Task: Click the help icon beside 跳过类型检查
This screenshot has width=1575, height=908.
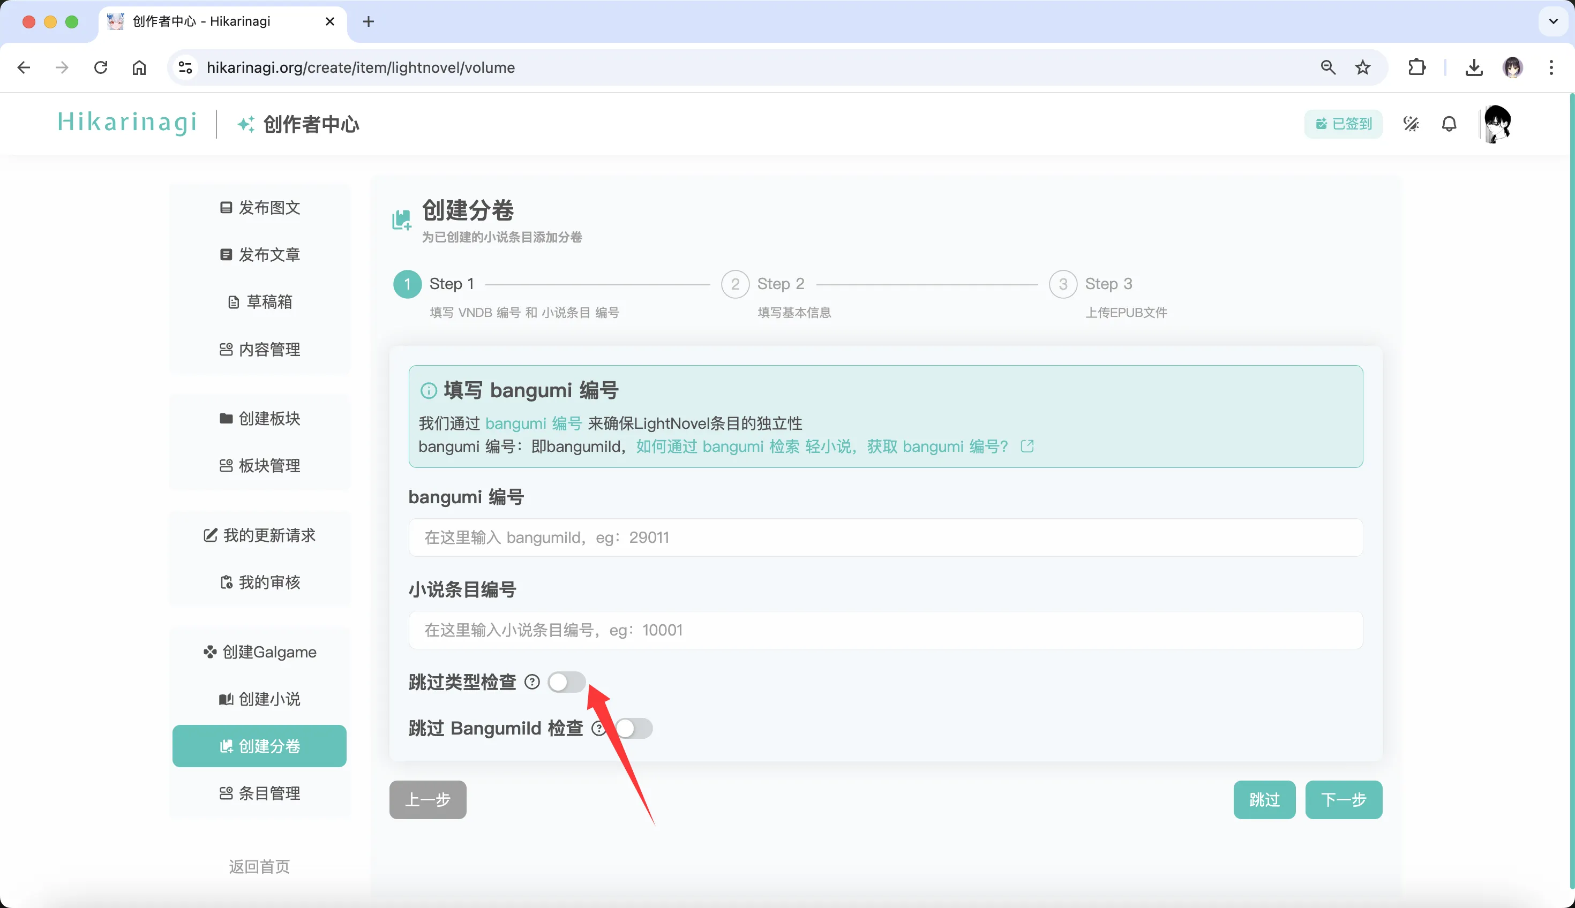Action: 531,682
